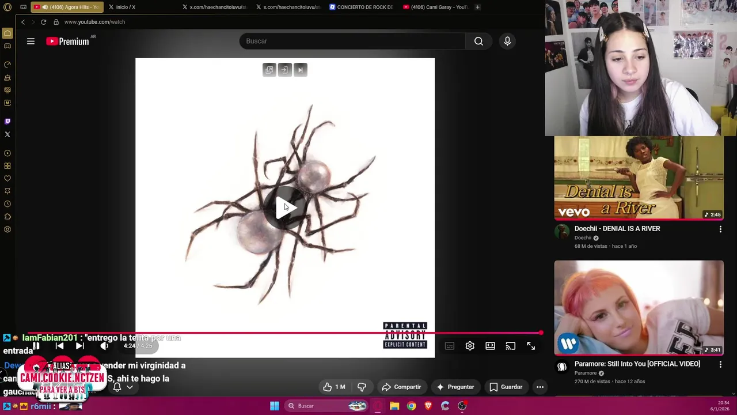Click the Compartir share button
The width and height of the screenshot is (737, 415).
pyautogui.click(x=401, y=387)
